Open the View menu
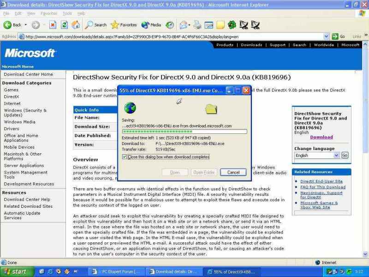Screen dimensions: 369x277 click(32, 14)
